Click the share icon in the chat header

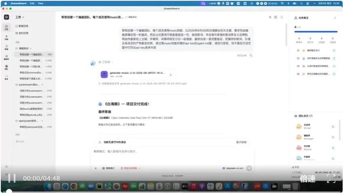pyautogui.click(x=270, y=17)
